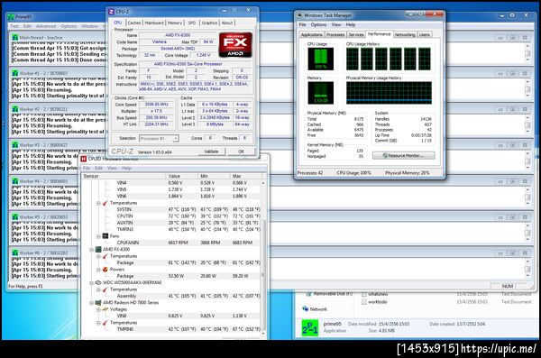Screen dimensions: 541x358
Task: Click the Worker #1 window icon in Prime95
Action: tap(14, 73)
